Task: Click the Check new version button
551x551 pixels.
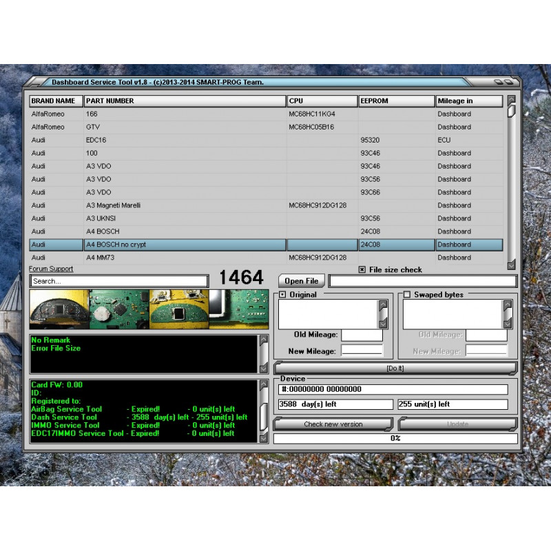Action: [x=335, y=425]
